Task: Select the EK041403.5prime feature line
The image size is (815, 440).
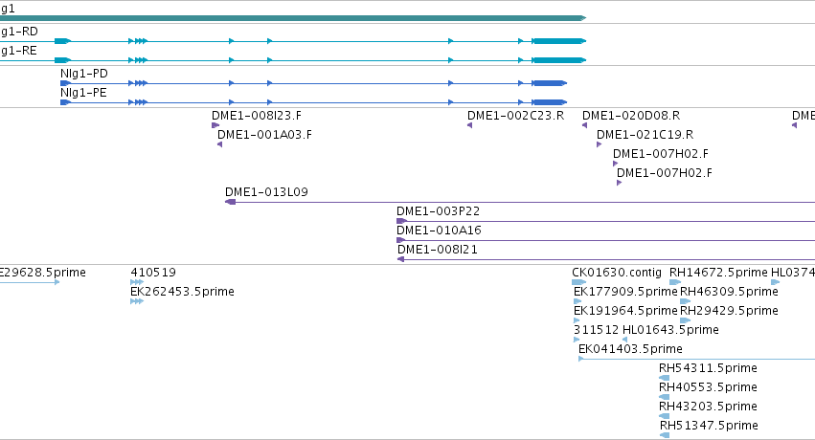Action: click(x=696, y=359)
